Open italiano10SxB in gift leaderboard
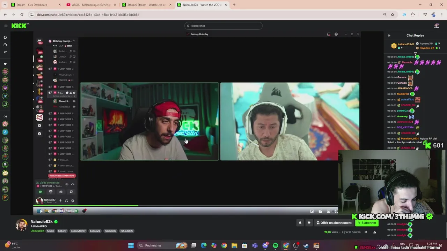Image resolution: width=447 pixels, height=251 pixels. (x=405, y=44)
